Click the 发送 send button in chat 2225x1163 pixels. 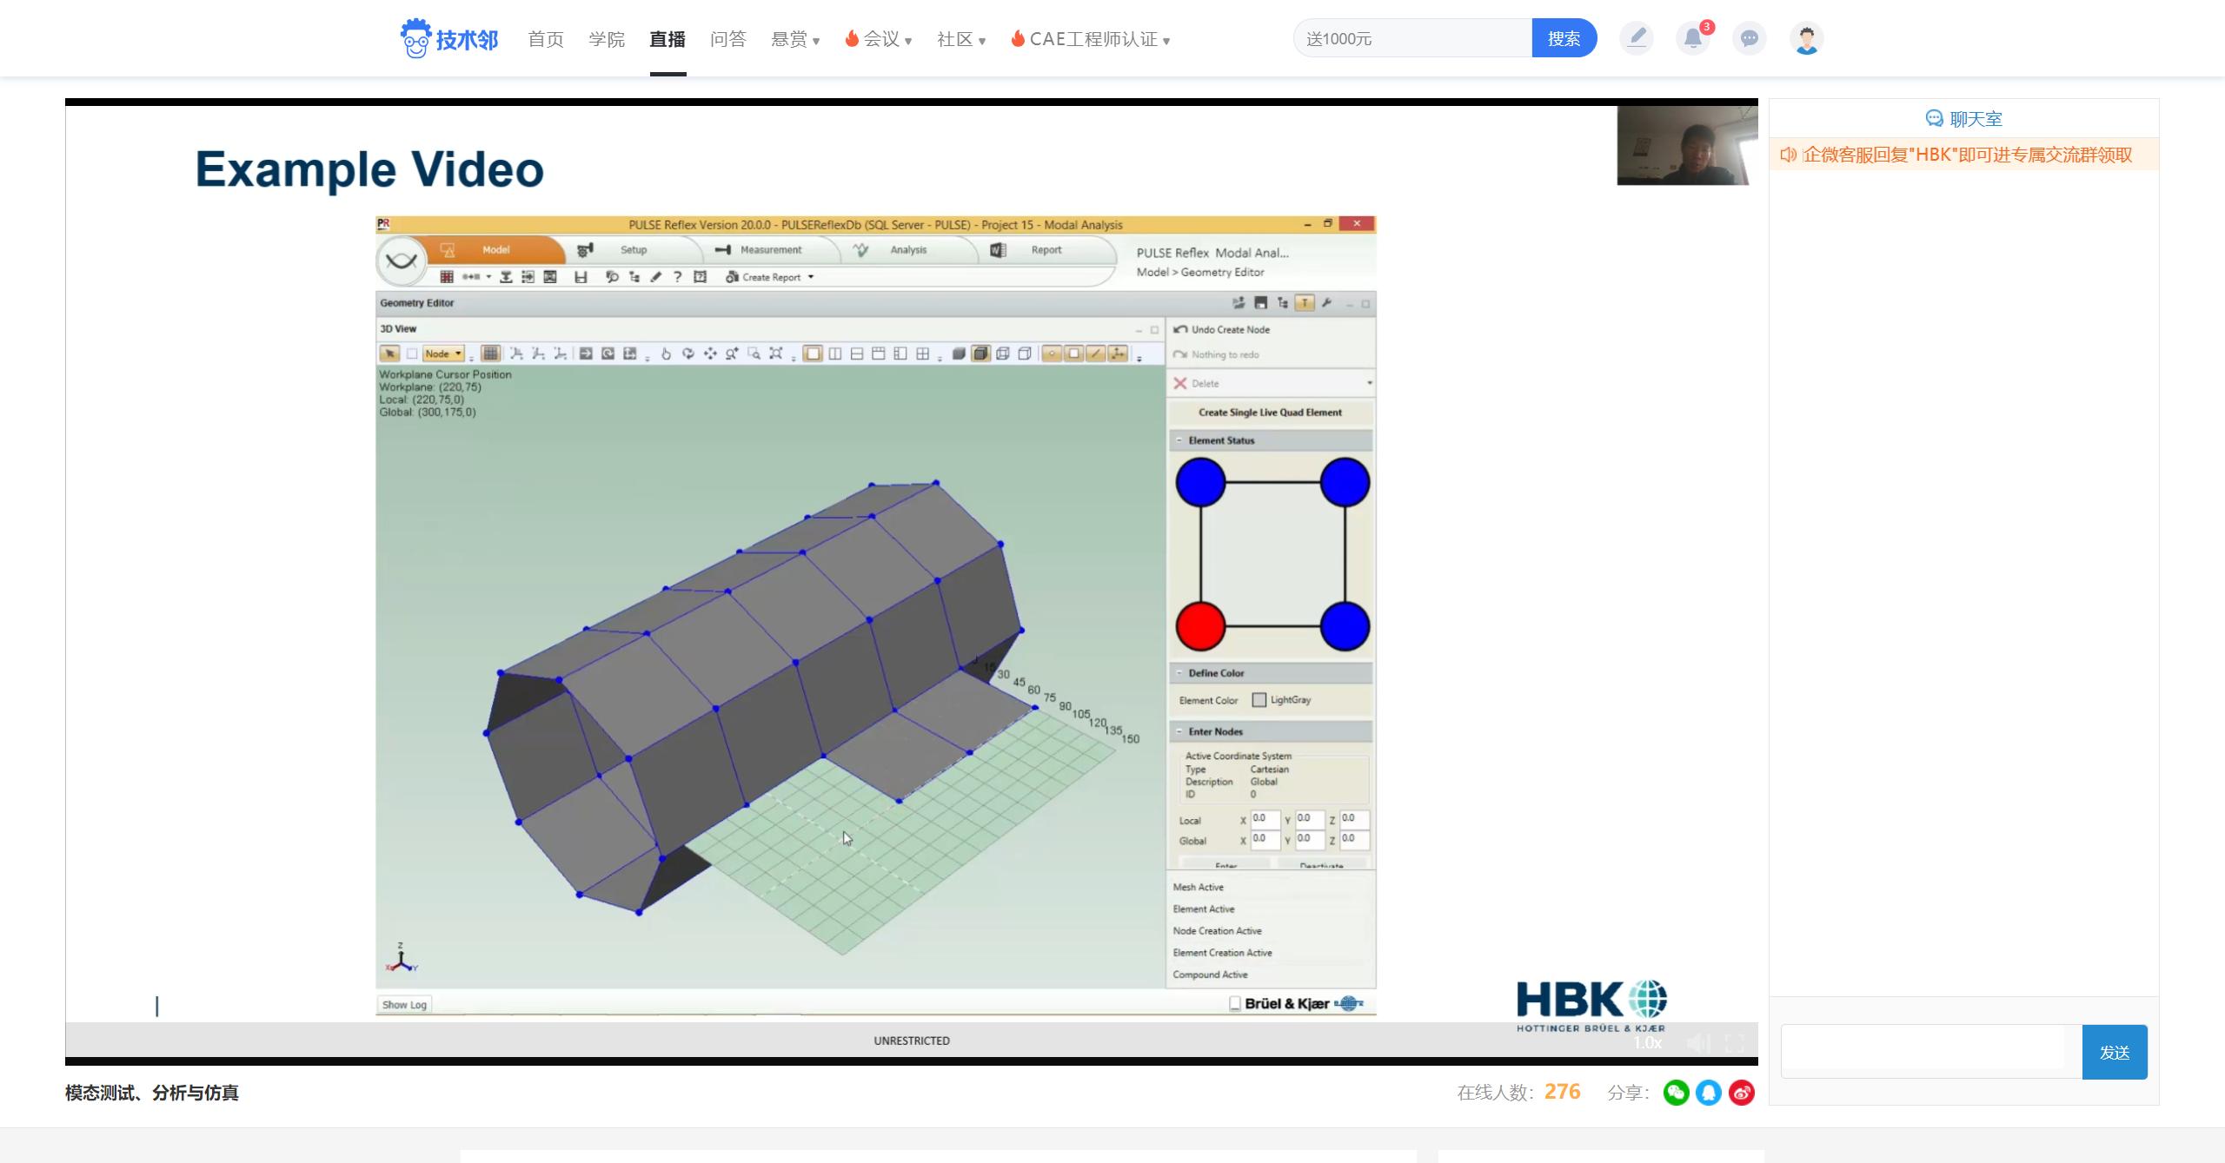click(2115, 1052)
